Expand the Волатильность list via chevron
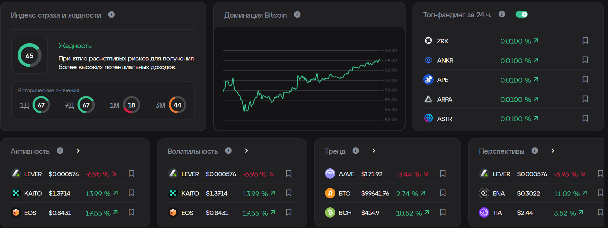Screen dimensions: 608x228 (246, 151)
